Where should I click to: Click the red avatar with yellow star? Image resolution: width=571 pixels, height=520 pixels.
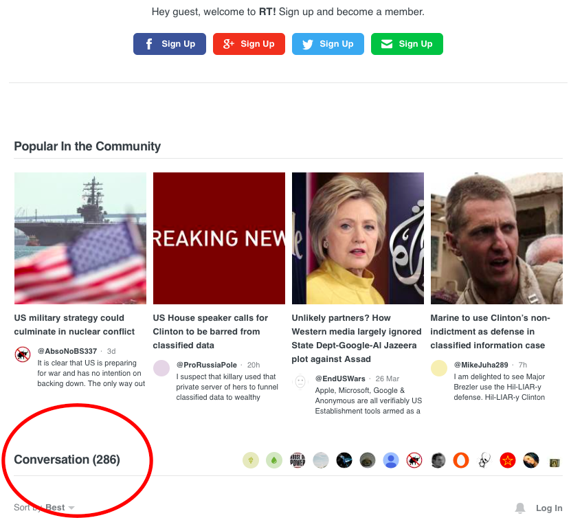click(x=508, y=461)
